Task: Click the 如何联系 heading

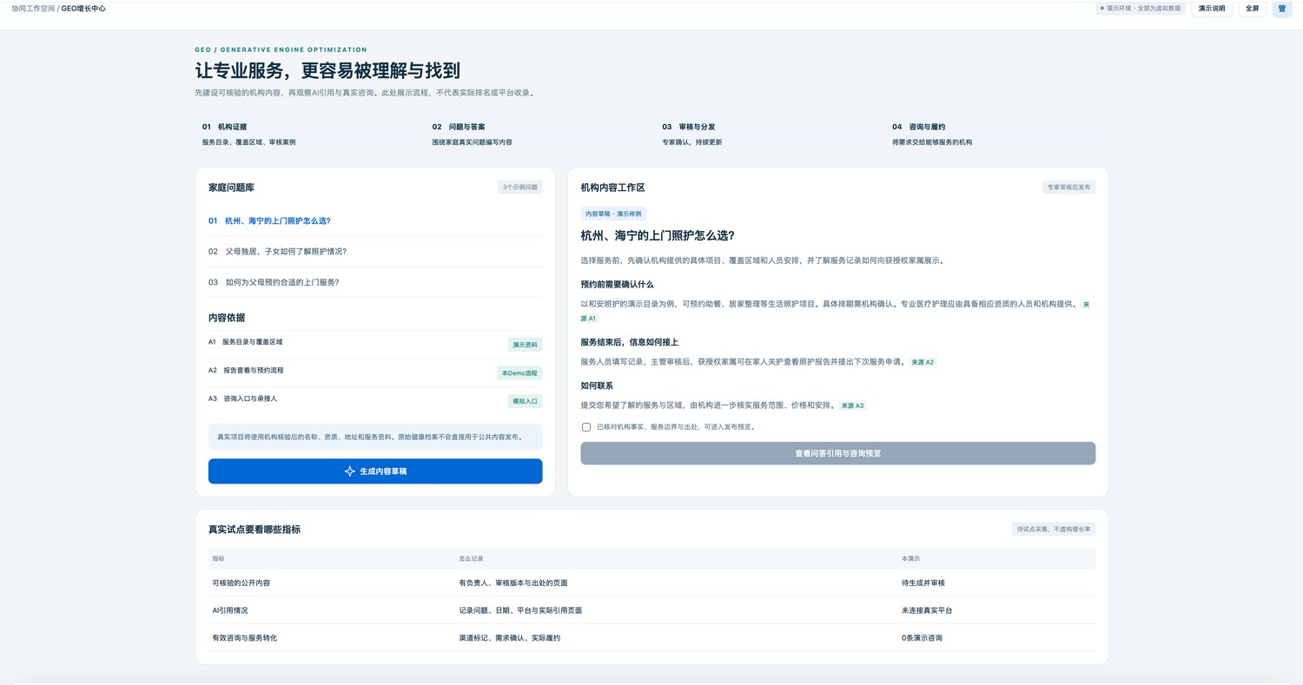Action: tap(597, 385)
